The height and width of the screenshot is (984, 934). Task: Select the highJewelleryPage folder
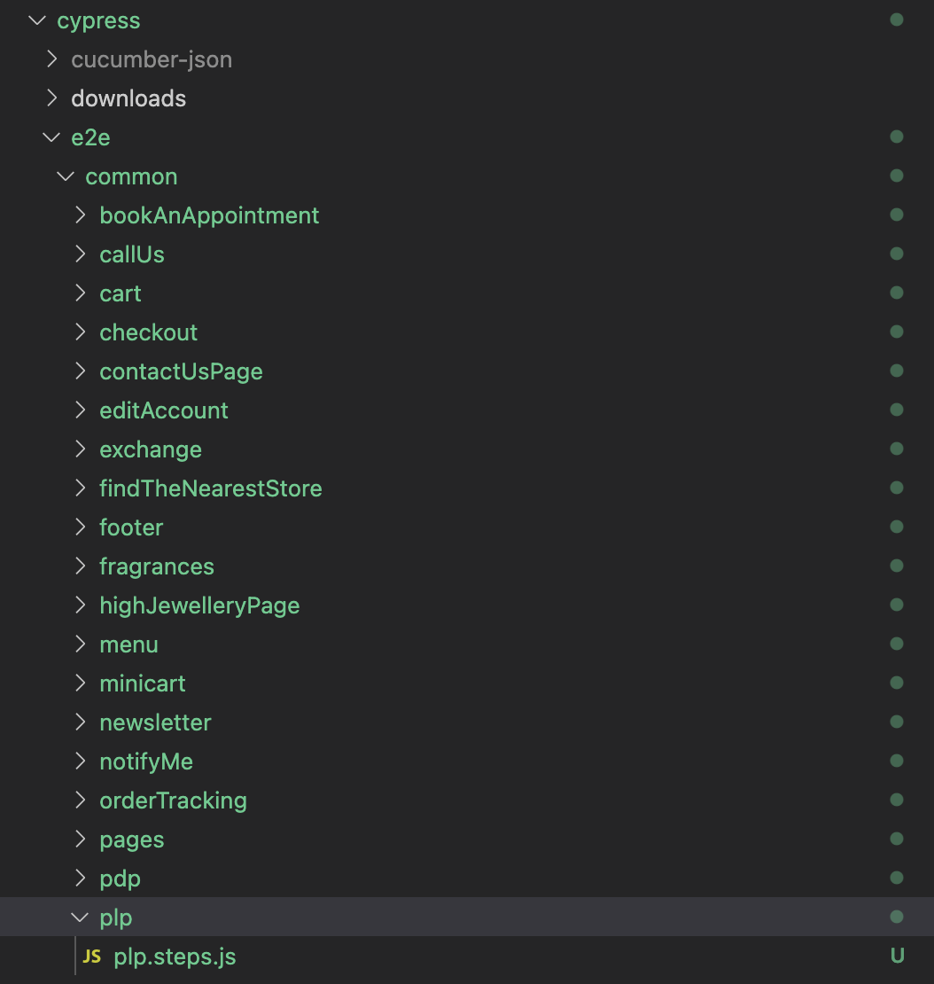tap(199, 605)
